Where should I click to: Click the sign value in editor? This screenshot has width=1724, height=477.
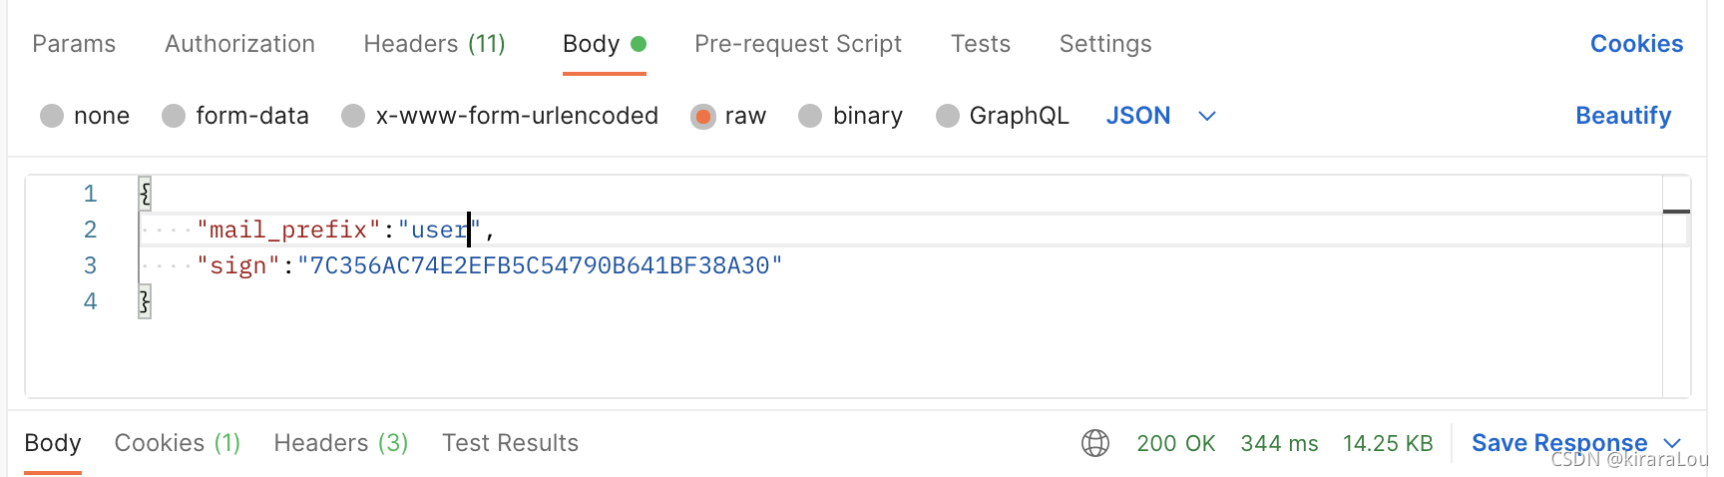click(540, 266)
